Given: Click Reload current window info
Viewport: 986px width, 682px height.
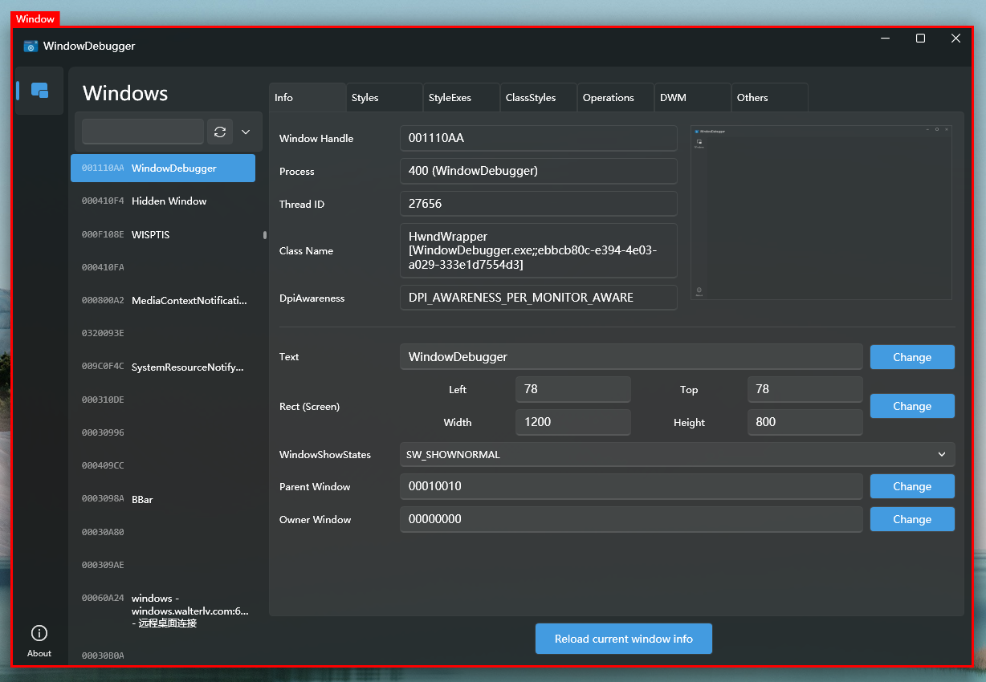Looking at the screenshot, I should tap(624, 639).
